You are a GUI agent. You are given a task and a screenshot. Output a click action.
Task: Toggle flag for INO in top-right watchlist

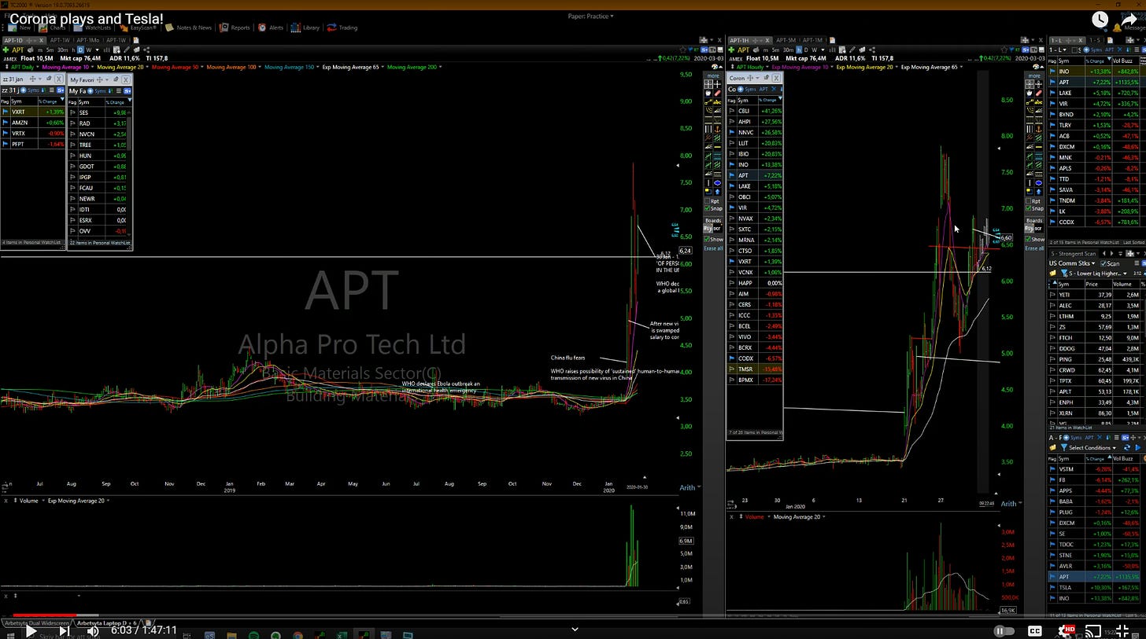tap(1054, 72)
